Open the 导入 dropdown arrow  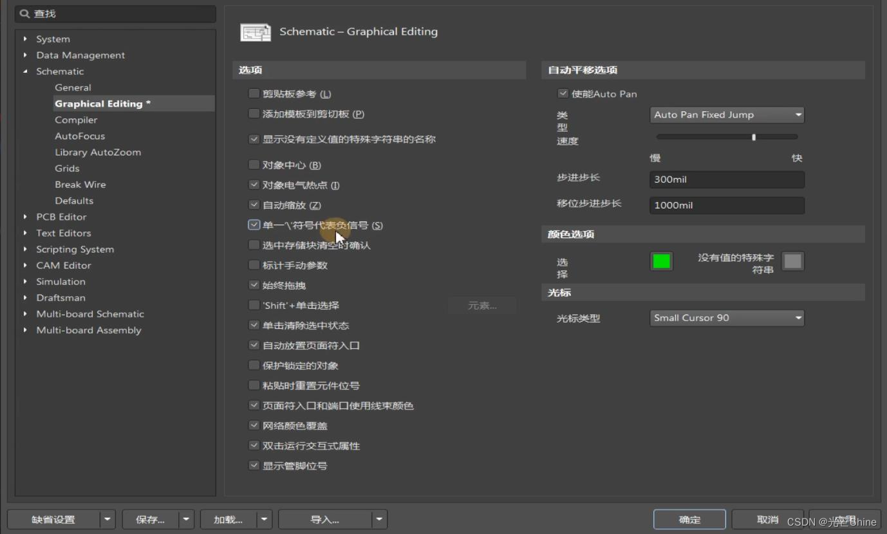click(x=379, y=519)
